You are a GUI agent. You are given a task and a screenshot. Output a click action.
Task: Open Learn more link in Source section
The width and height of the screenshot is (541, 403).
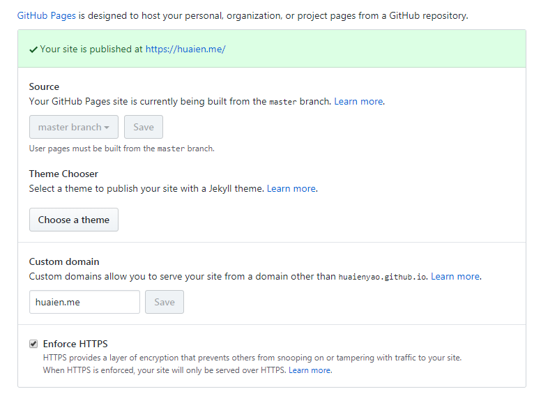358,102
